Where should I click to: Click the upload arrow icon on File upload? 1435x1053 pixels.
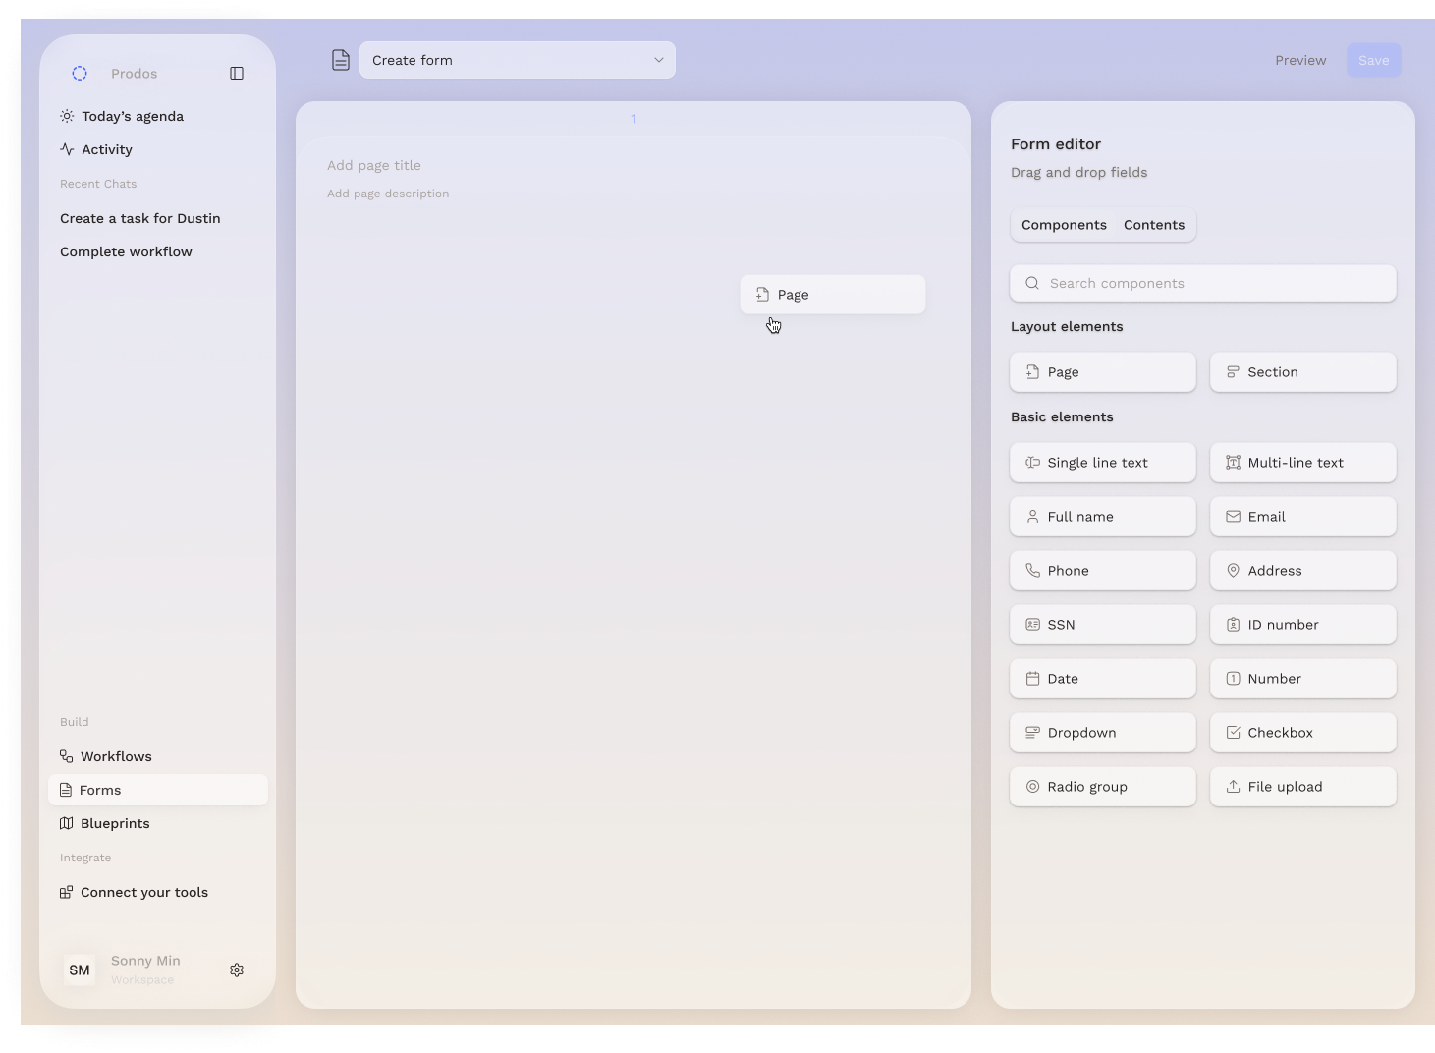(1233, 787)
